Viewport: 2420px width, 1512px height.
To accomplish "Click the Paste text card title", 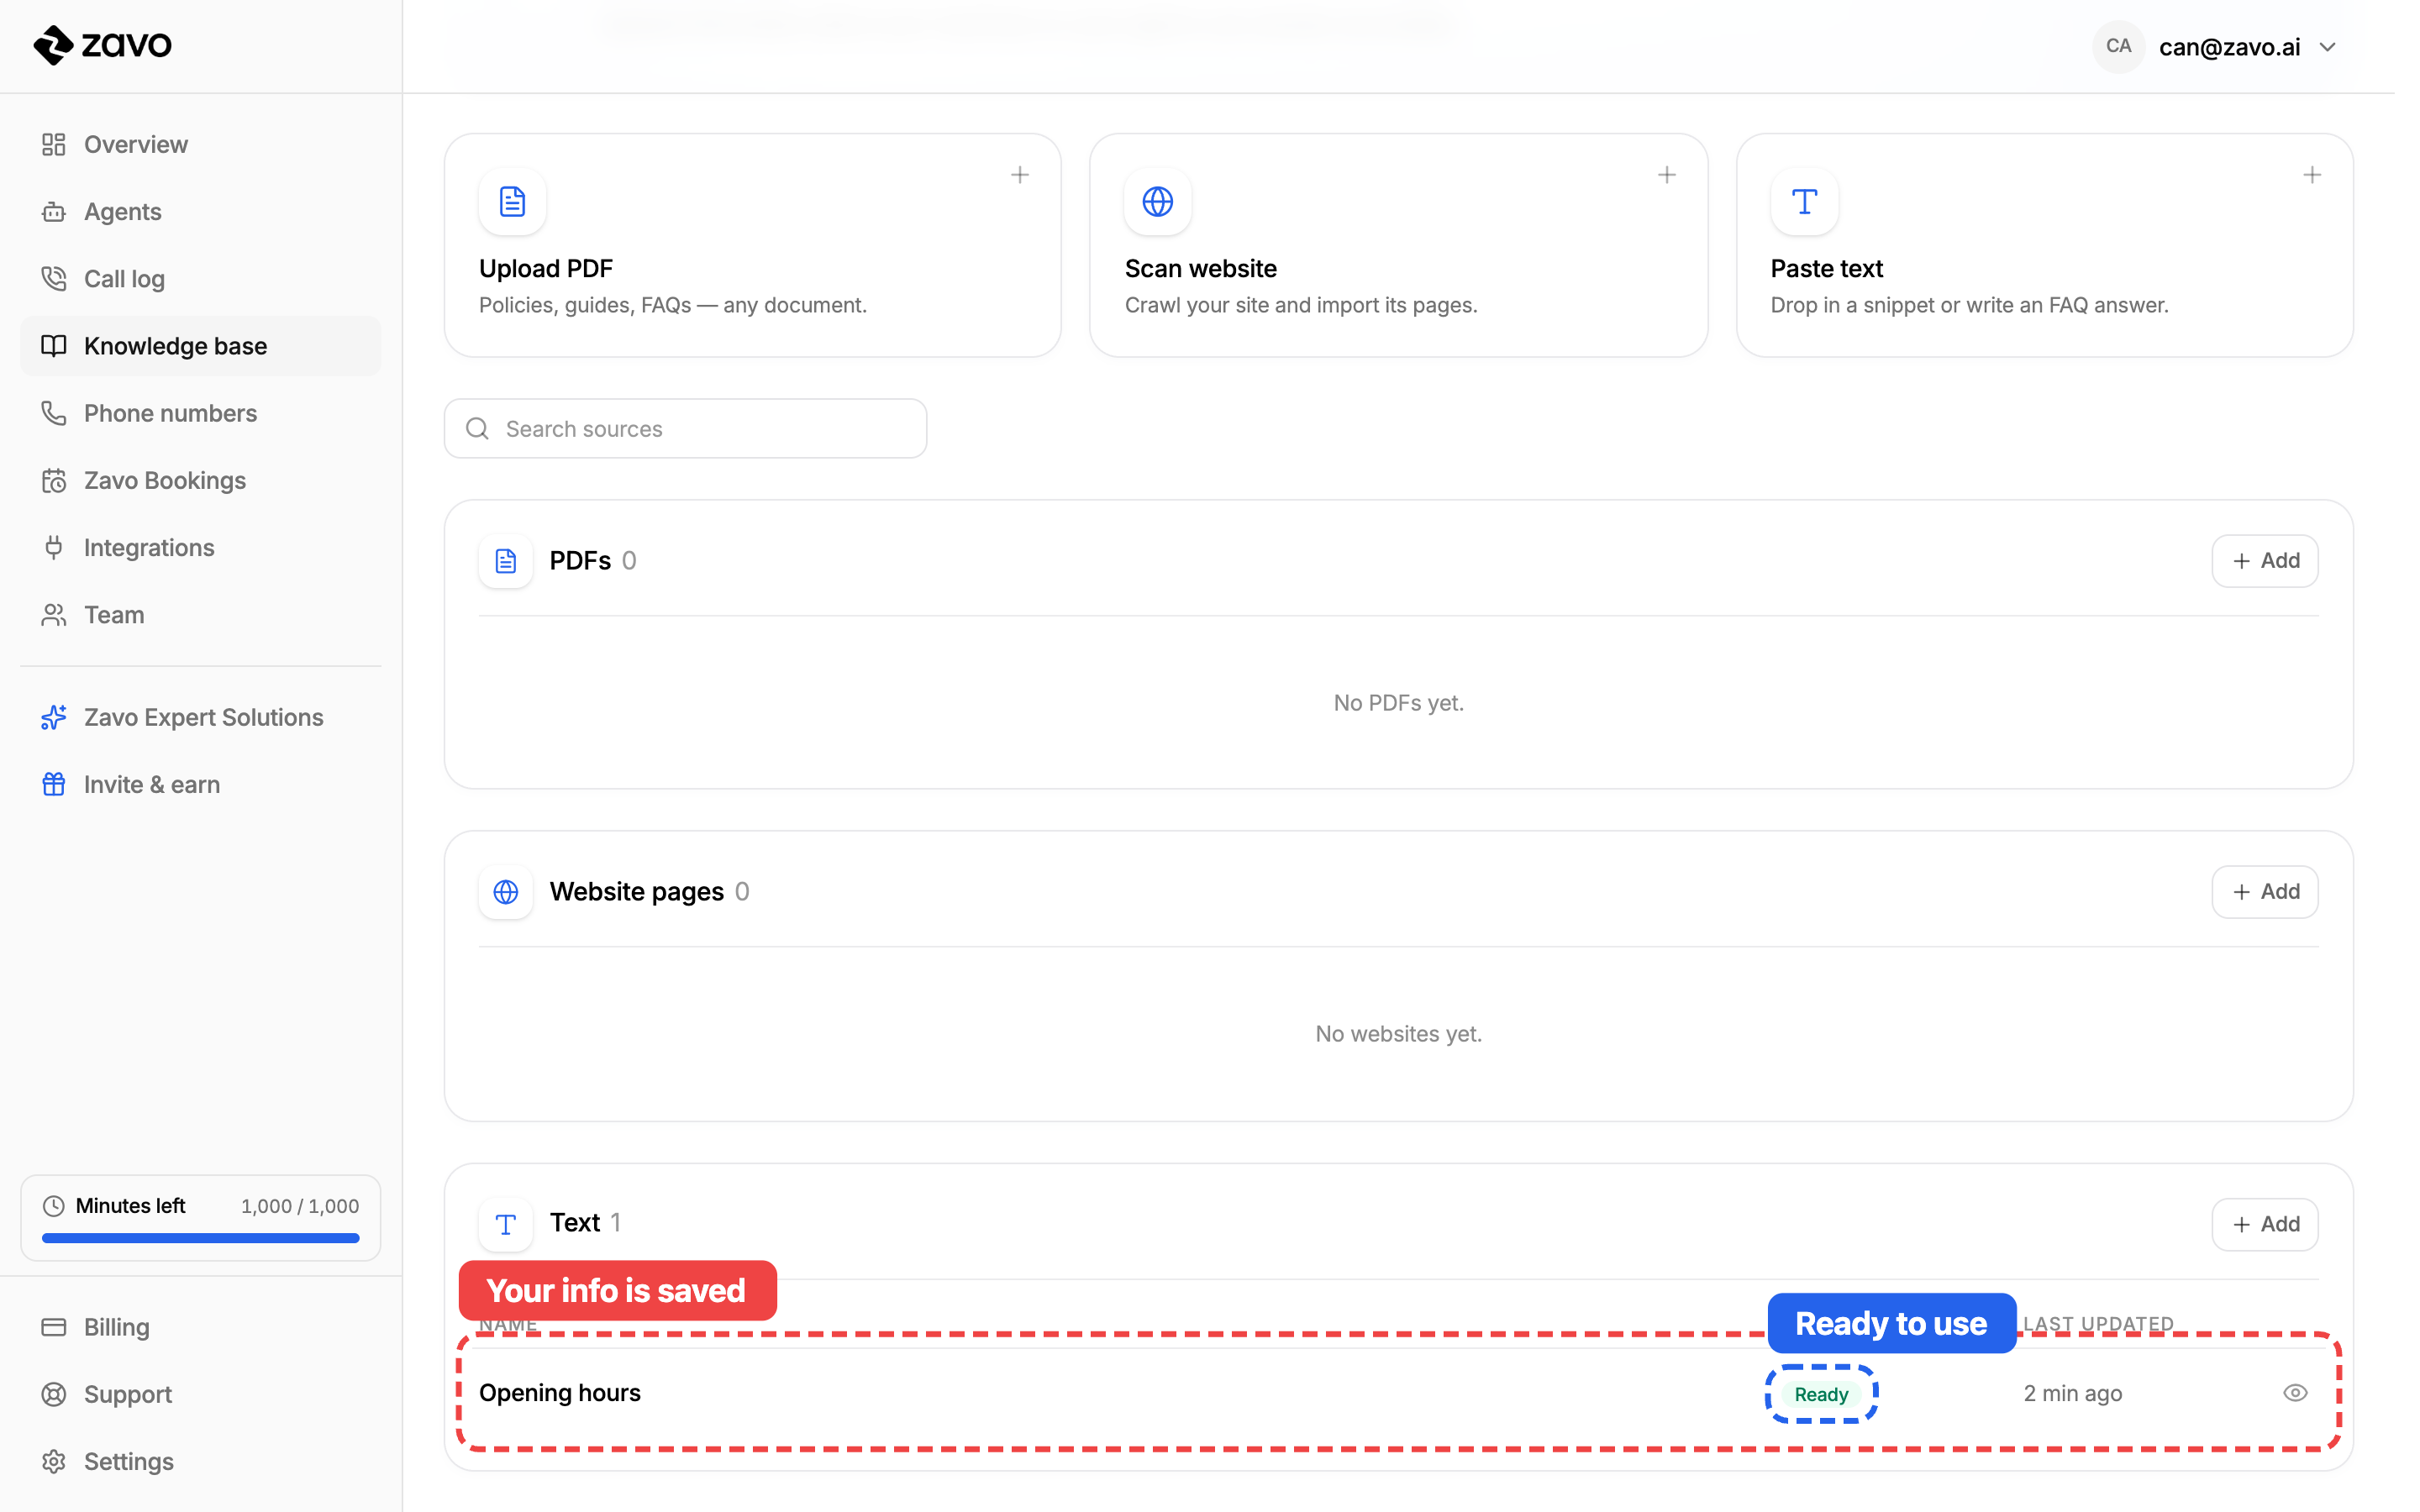I will tap(1826, 268).
